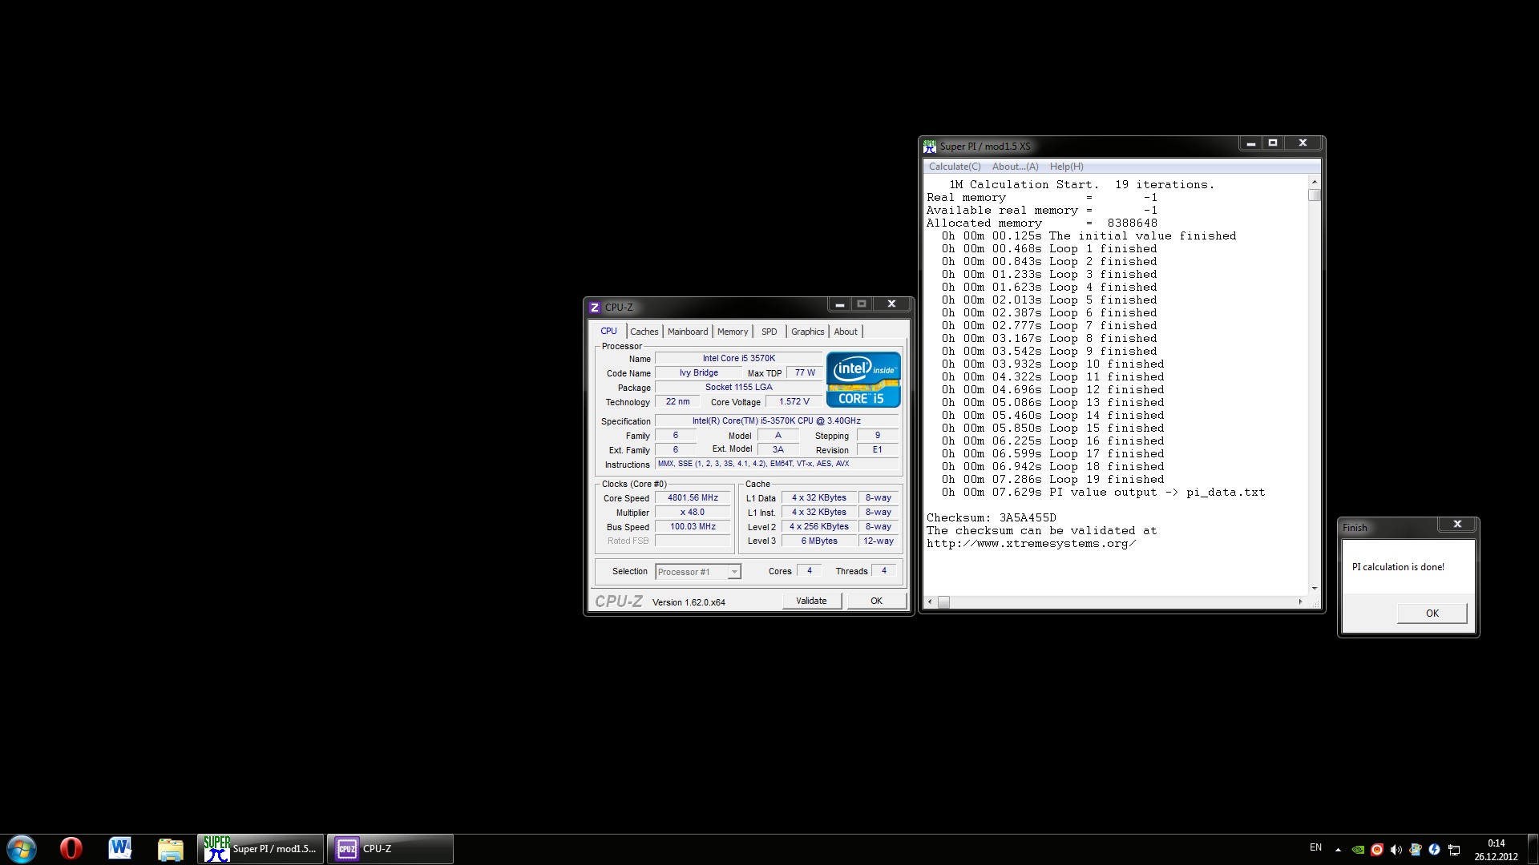This screenshot has width=1539, height=865.
Task: Click the Loop 19 finished line
Action: click(1052, 480)
